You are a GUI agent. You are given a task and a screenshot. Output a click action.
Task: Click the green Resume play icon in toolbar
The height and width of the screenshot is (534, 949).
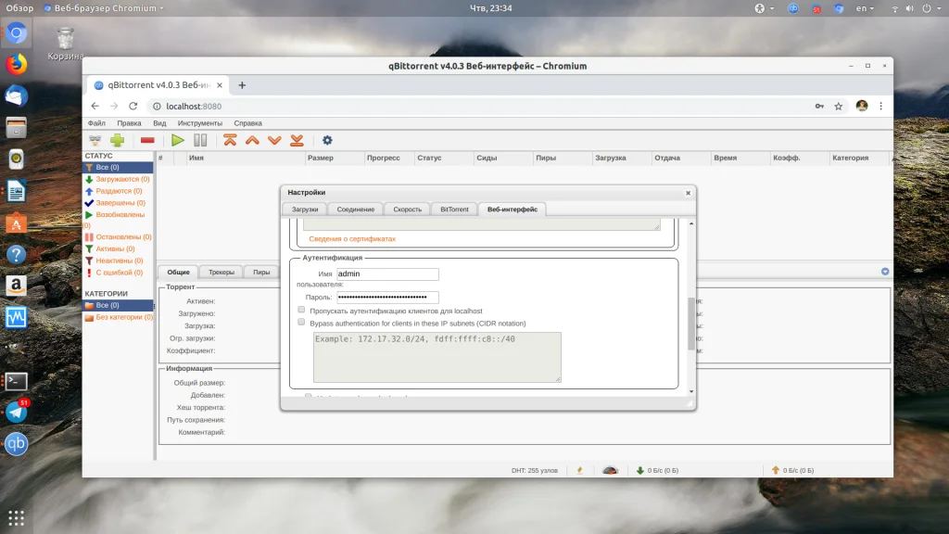point(177,141)
